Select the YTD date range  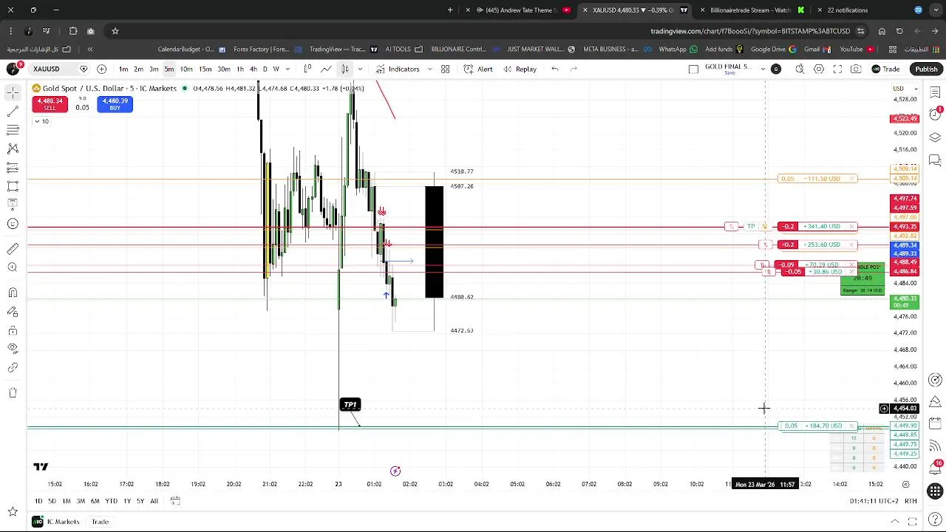coord(111,501)
